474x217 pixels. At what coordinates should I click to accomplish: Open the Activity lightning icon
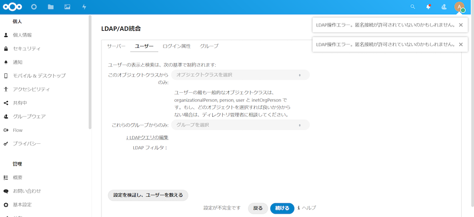(x=84, y=7)
